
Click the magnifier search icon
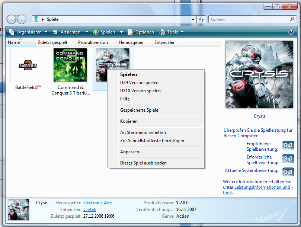pos(292,19)
